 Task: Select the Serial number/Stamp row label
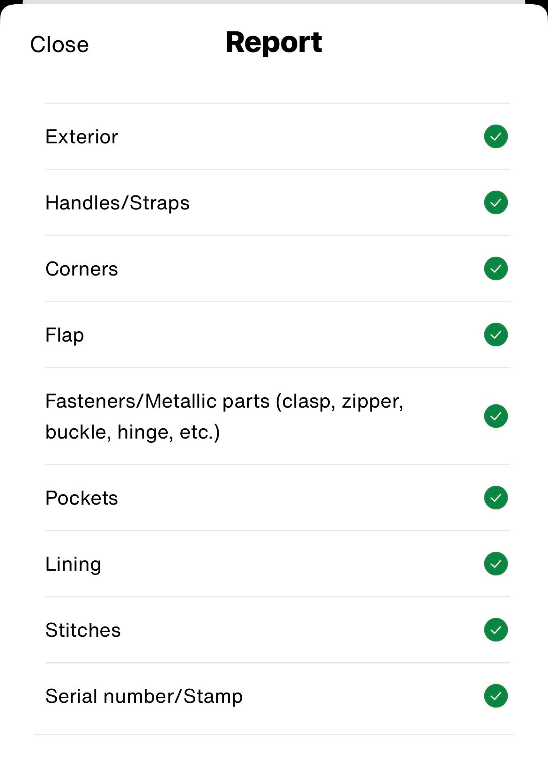pyautogui.click(x=144, y=696)
